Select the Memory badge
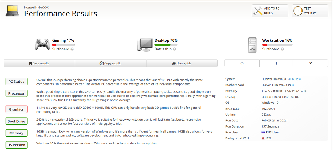 (16, 133)
